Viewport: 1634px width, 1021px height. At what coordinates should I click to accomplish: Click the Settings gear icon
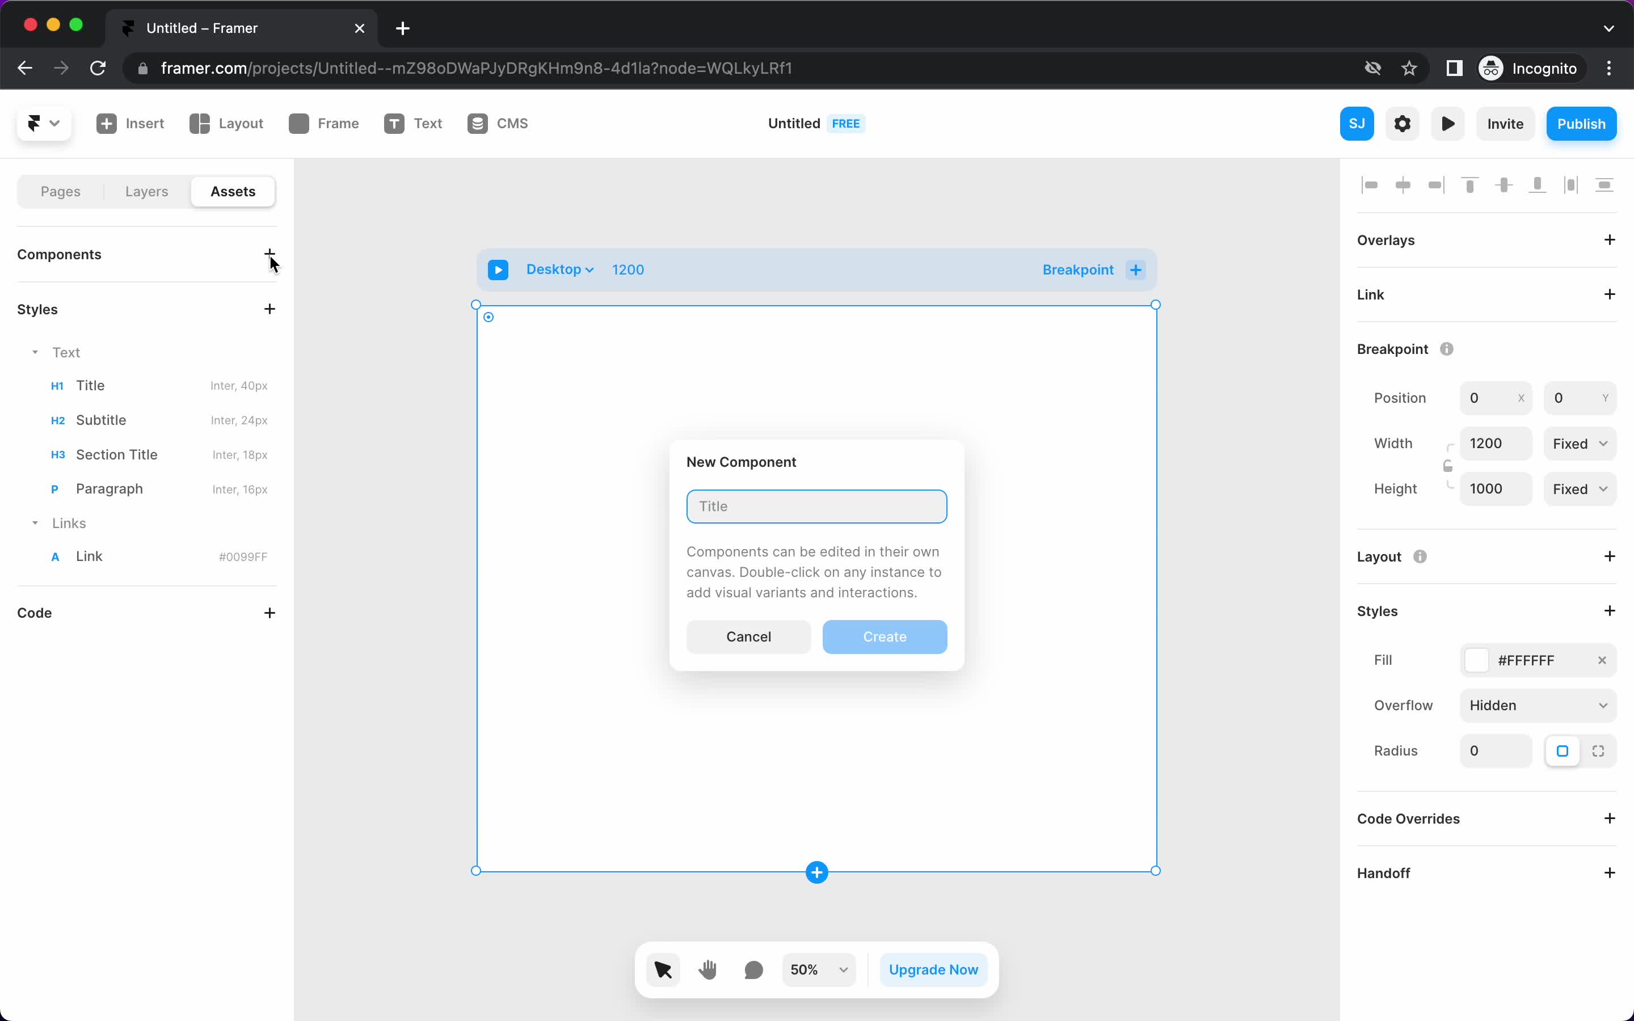[x=1403, y=124]
